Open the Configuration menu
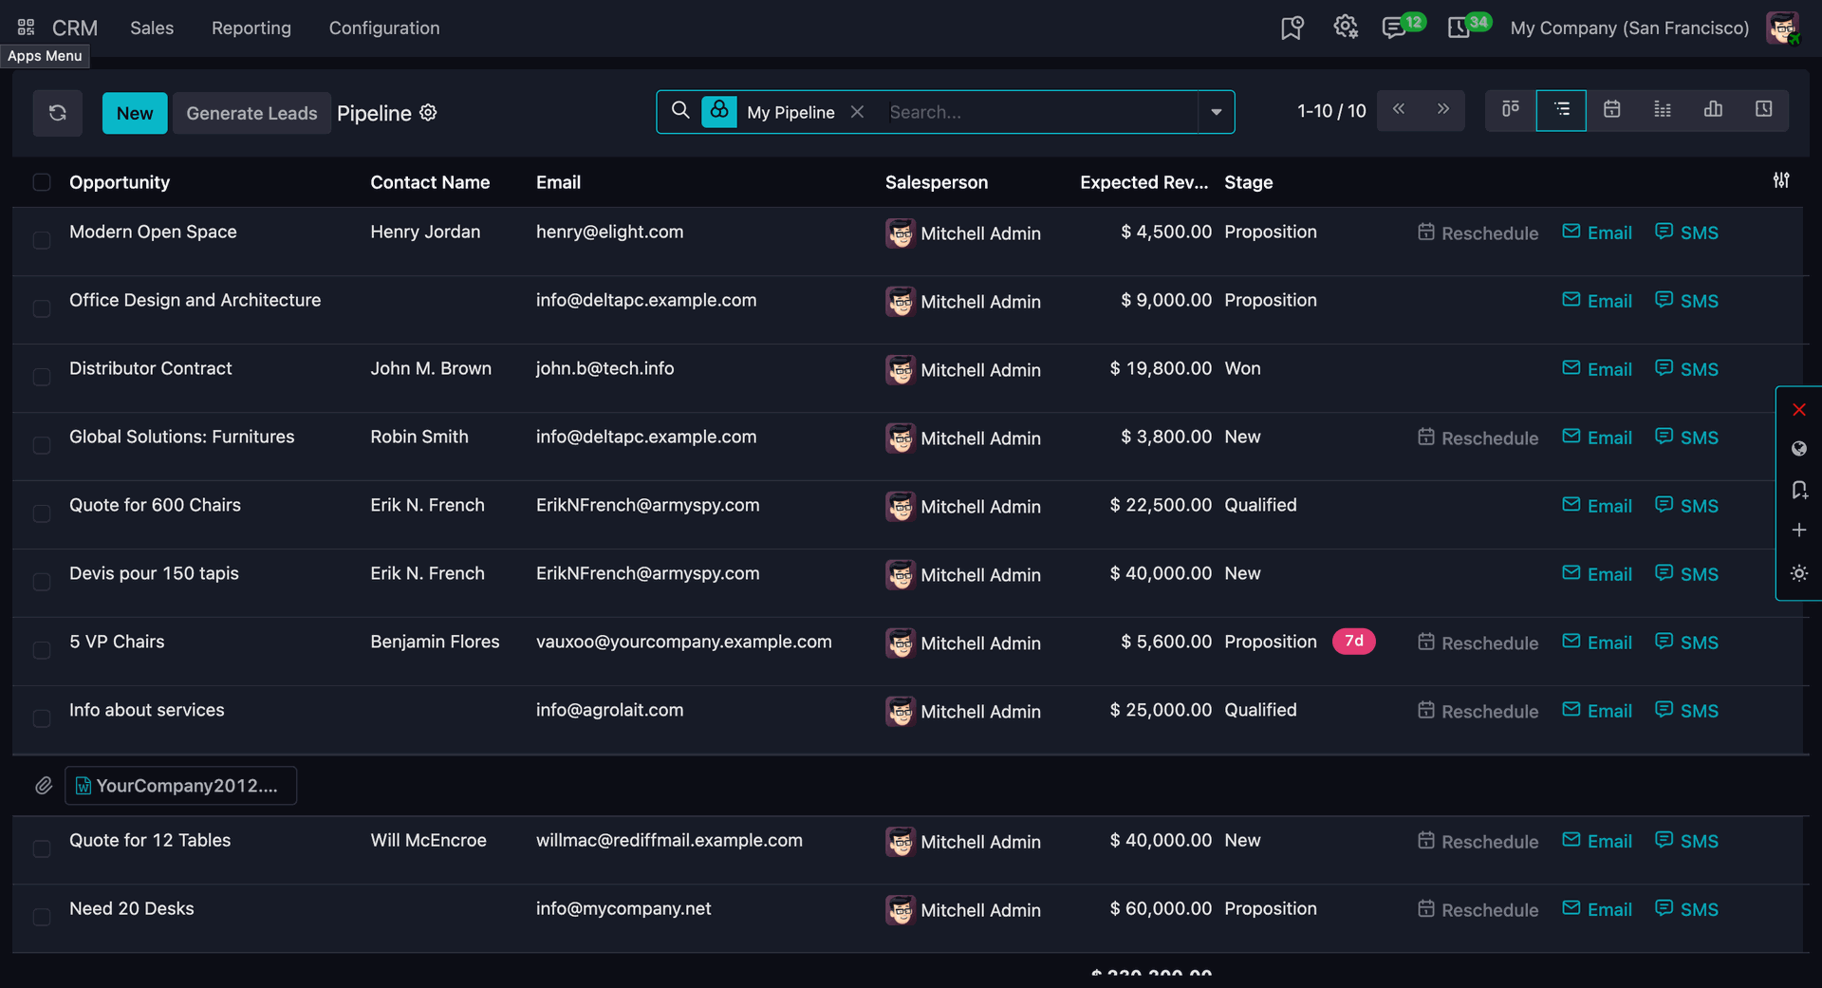This screenshot has height=988, width=1822. click(384, 28)
